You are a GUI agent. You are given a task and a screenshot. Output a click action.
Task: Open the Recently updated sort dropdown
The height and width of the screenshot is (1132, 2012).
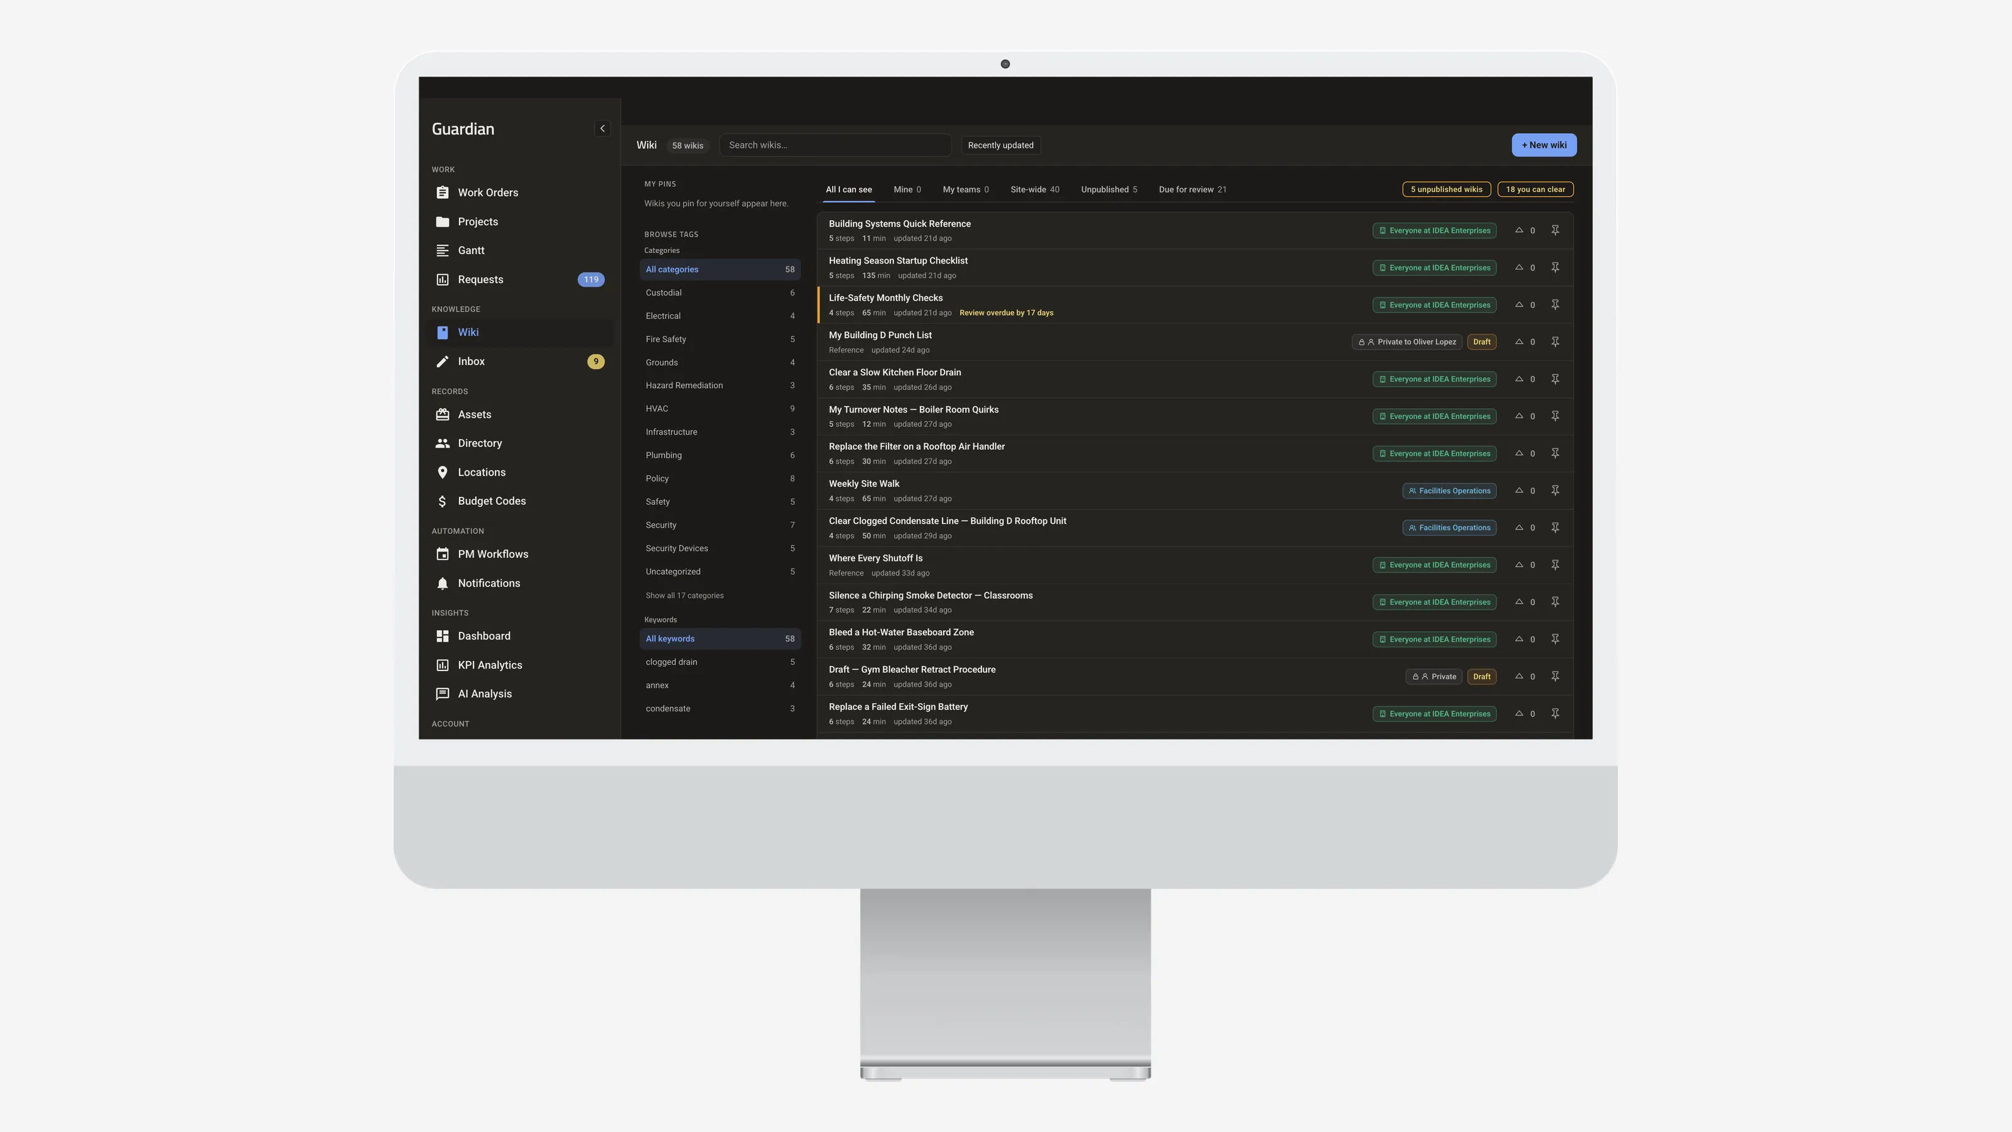1000,145
